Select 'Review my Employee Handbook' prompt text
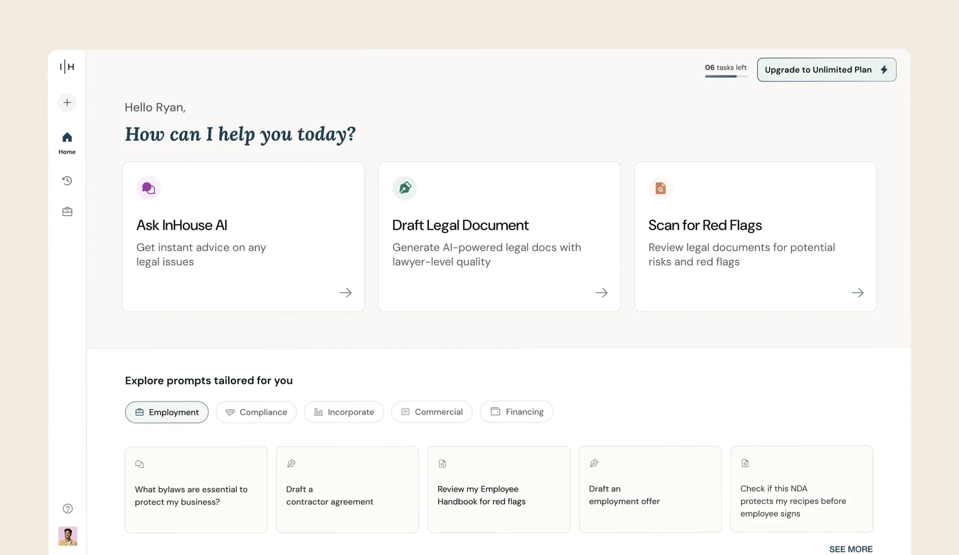The height and width of the screenshot is (555, 959). click(x=481, y=495)
